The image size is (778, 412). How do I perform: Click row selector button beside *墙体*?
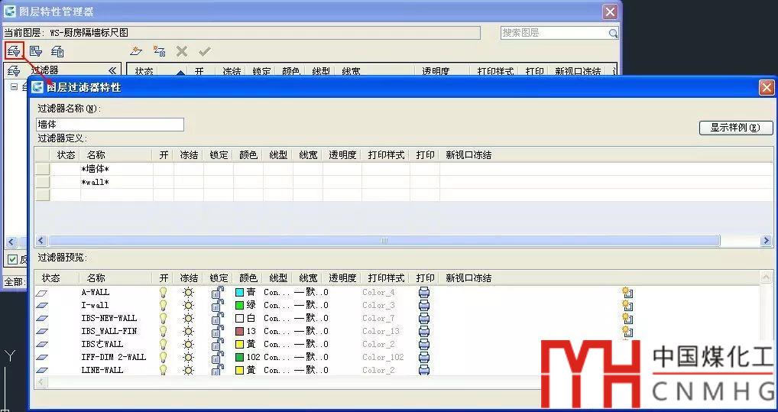[x=43, y=169]
